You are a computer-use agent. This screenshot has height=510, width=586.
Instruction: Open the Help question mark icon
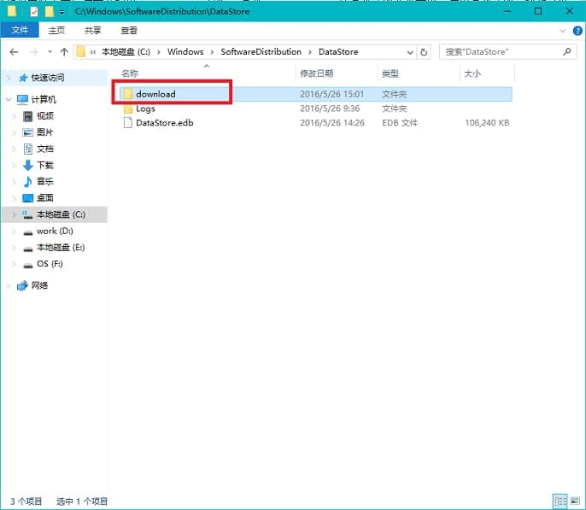tap(576, 30)
